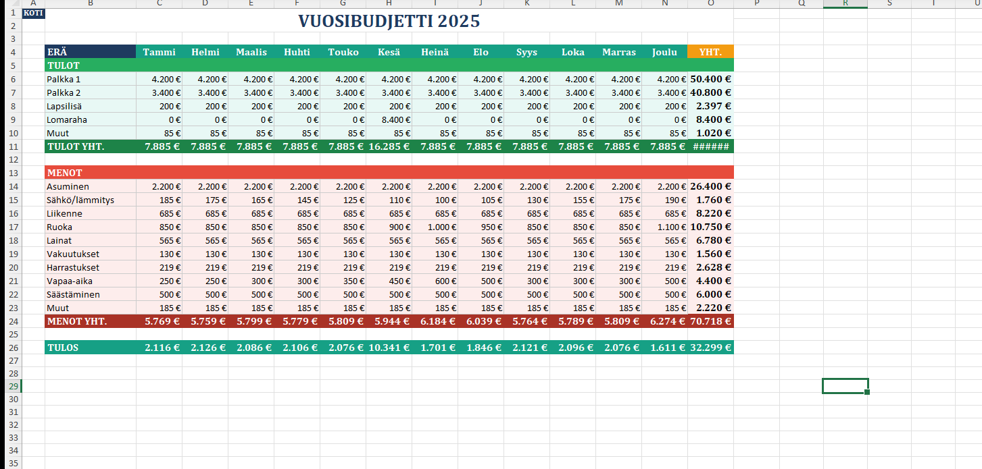Image resolution: width=982 pixels, height=469 pixels.
Task: Select the ###### overflow cell in TULOT YHT.
Action: 710,146
